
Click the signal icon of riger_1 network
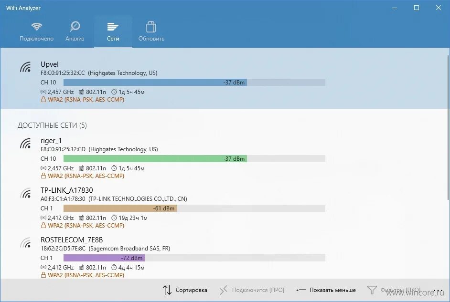tap(25, 143)
